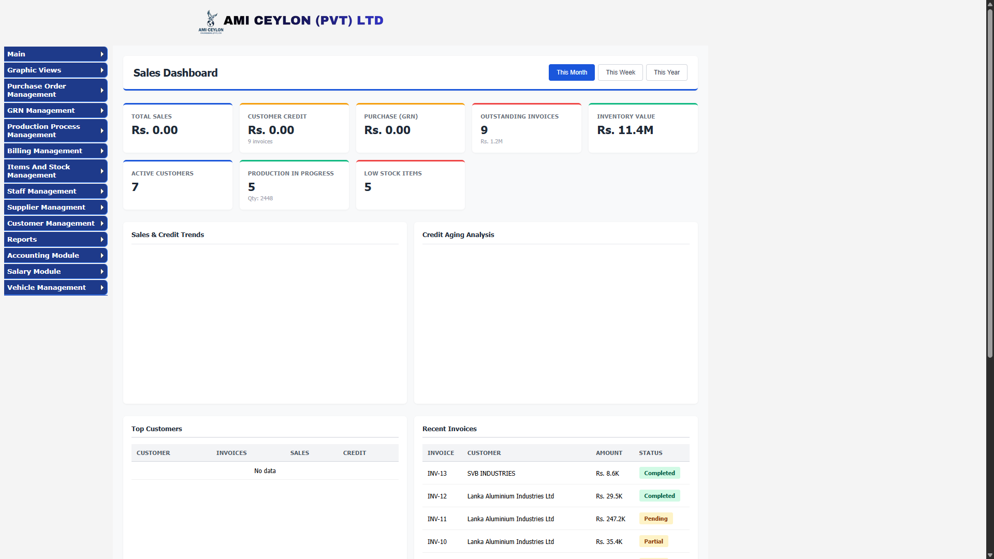
Task: Expand Supplier Managment submenu arrow
Action: tap(102, 208)
